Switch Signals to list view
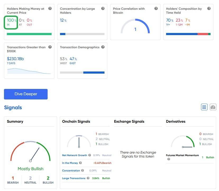 tap(204, 107)
